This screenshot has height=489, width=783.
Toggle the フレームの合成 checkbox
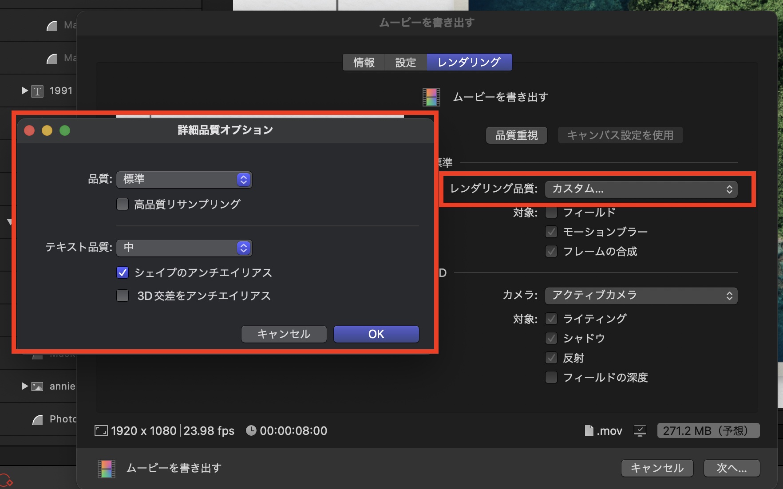tap(551, 252)
